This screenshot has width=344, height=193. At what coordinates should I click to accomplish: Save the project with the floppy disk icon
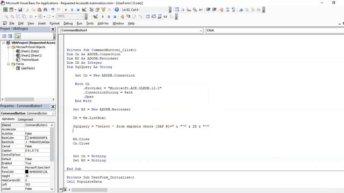[20, 10]
